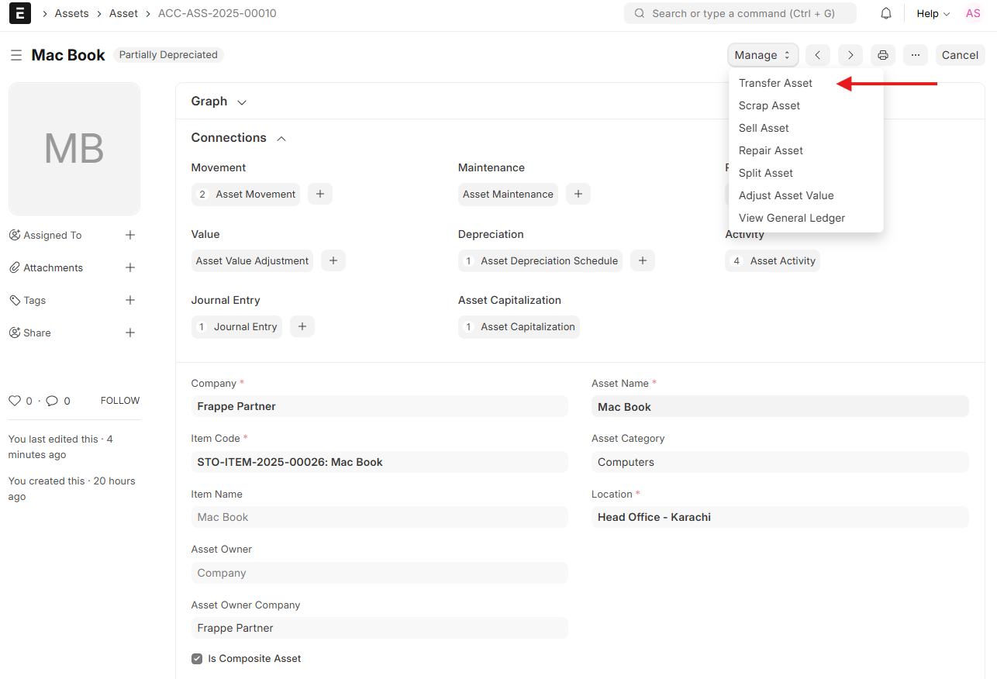Click the notification bell icon
The height and width of the screenshot is (679, 997).
click(886, 13)
